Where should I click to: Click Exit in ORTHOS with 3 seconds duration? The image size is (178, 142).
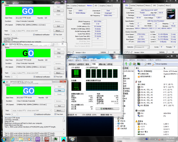click(x=58, y=26)
